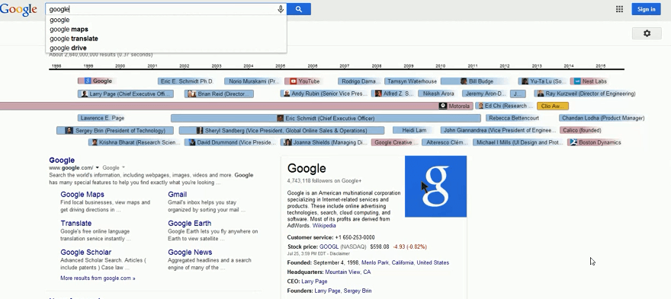The height and width of the screenshot is (299, 671).
Task: Select the Sheryl Sandberg timeline bar
Action: coord(281,131)
